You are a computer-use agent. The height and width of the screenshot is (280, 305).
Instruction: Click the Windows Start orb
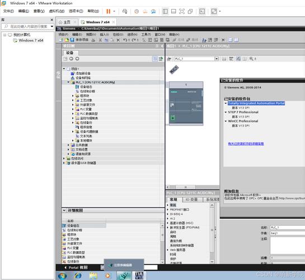pyautogui.click(x=62, y=276)
